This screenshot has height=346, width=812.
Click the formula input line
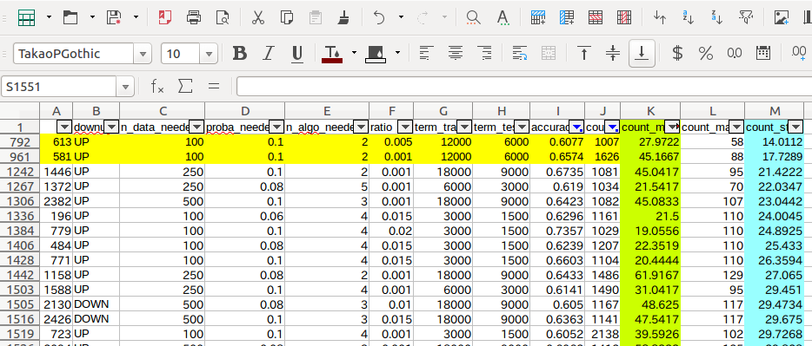click(x=524, y=86)
